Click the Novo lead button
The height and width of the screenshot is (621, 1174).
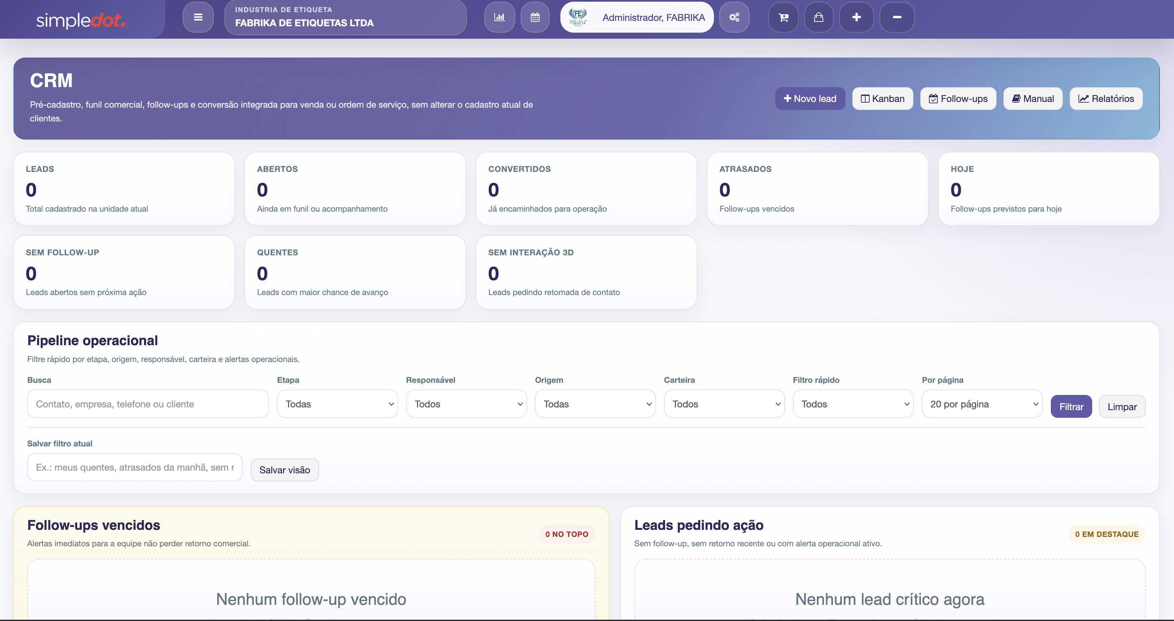(810, 99)
